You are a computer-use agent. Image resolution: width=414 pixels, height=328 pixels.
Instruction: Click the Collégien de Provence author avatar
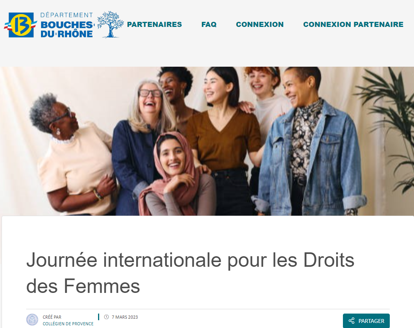(x=32, y=320)
